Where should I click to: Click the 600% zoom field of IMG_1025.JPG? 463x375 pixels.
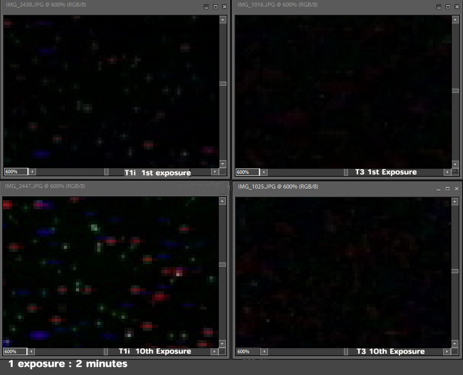click(x=248, y=351)
